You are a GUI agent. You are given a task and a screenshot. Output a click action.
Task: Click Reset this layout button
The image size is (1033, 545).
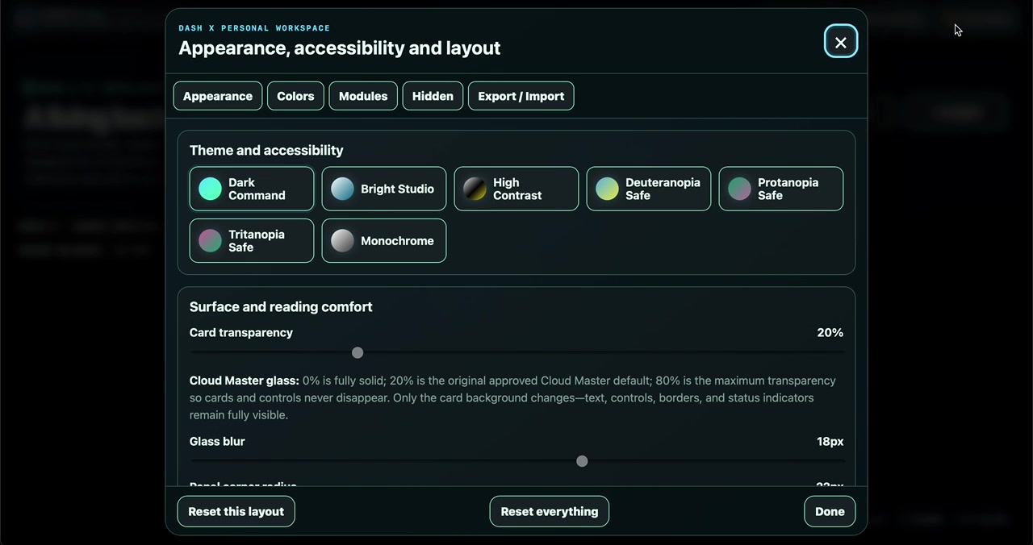pos(236,511)
